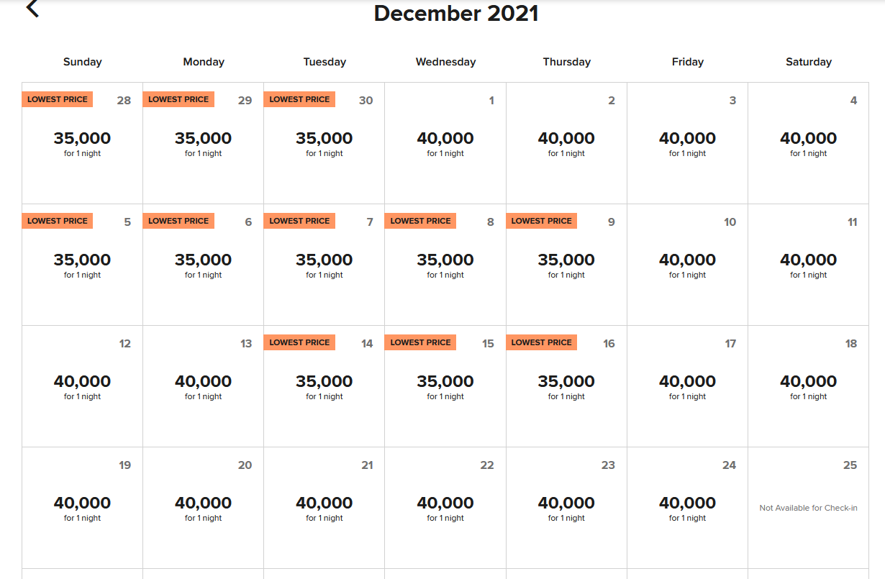Image resolution: width=885 pixels, height=579 pixels.
Task: Click the December 2021 month heading
Action: [456, 13]
